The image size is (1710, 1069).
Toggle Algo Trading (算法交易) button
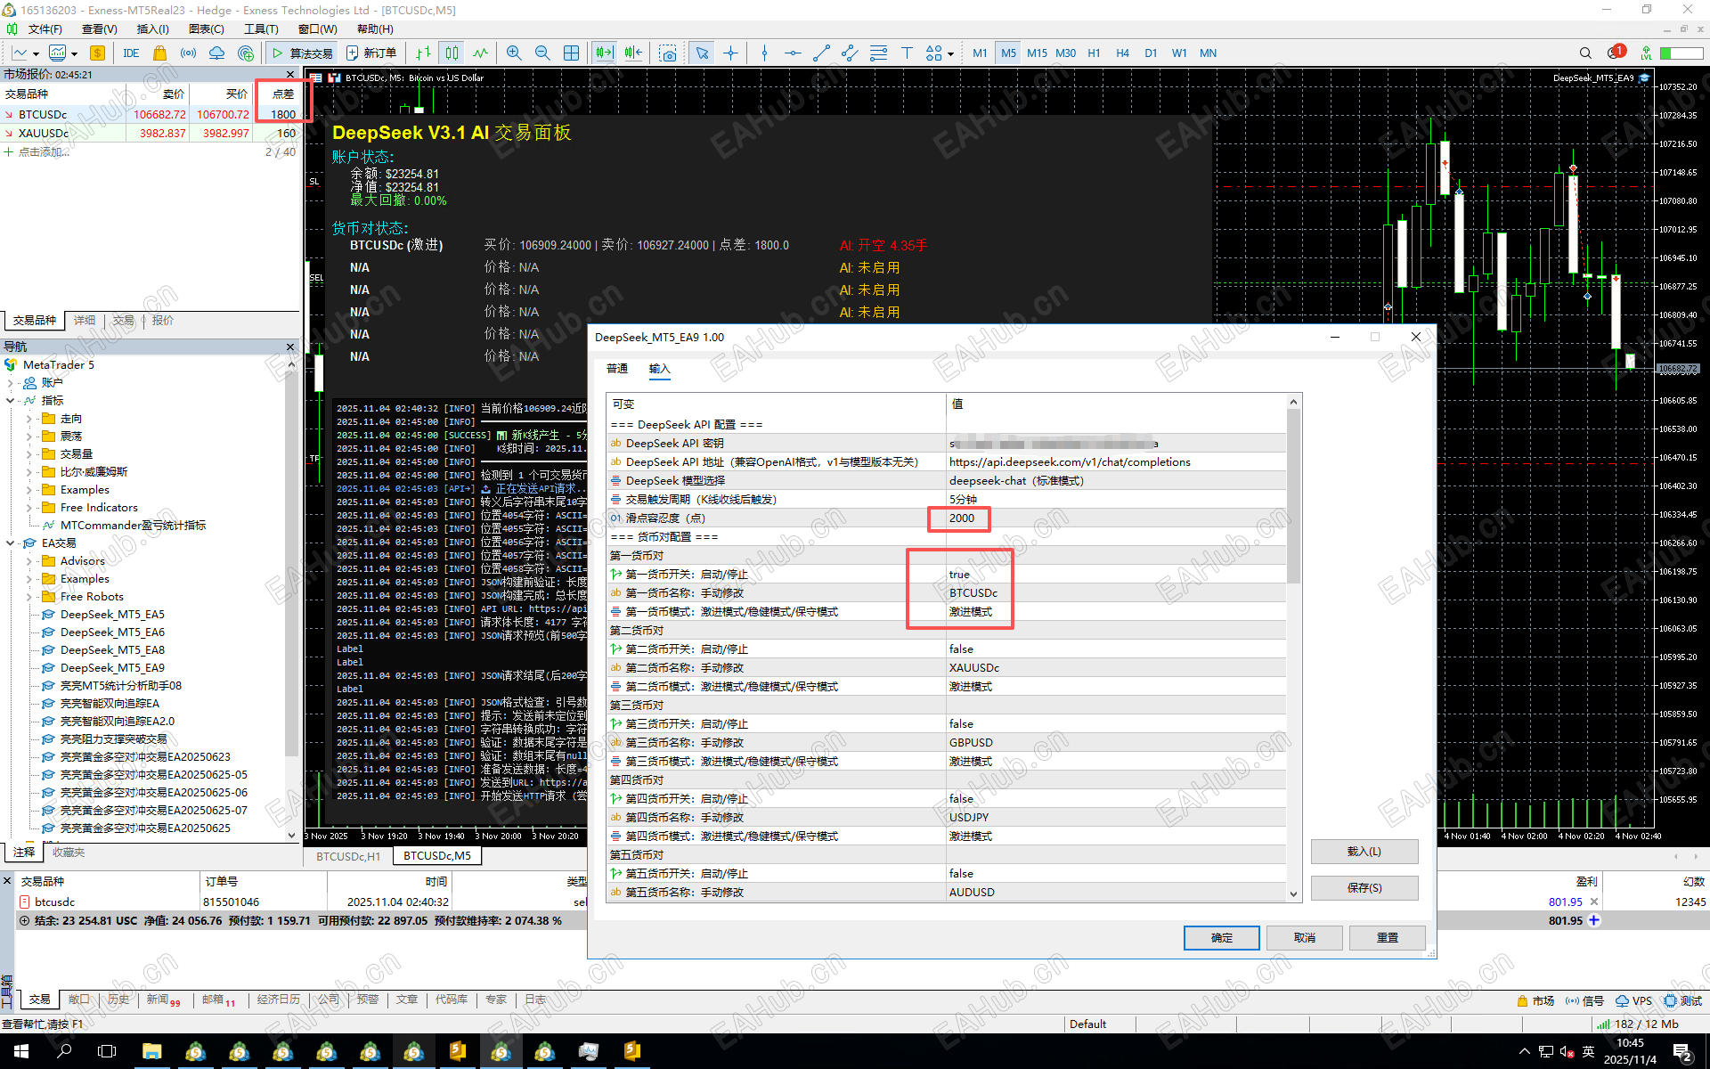(302, 53)
